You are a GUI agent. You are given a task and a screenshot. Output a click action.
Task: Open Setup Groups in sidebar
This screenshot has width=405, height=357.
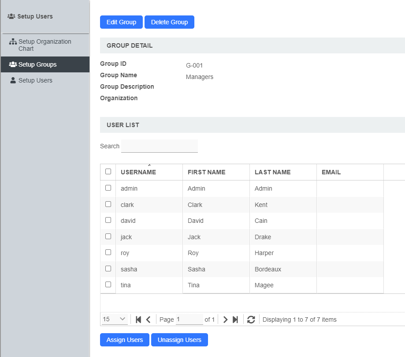[37, 64]
